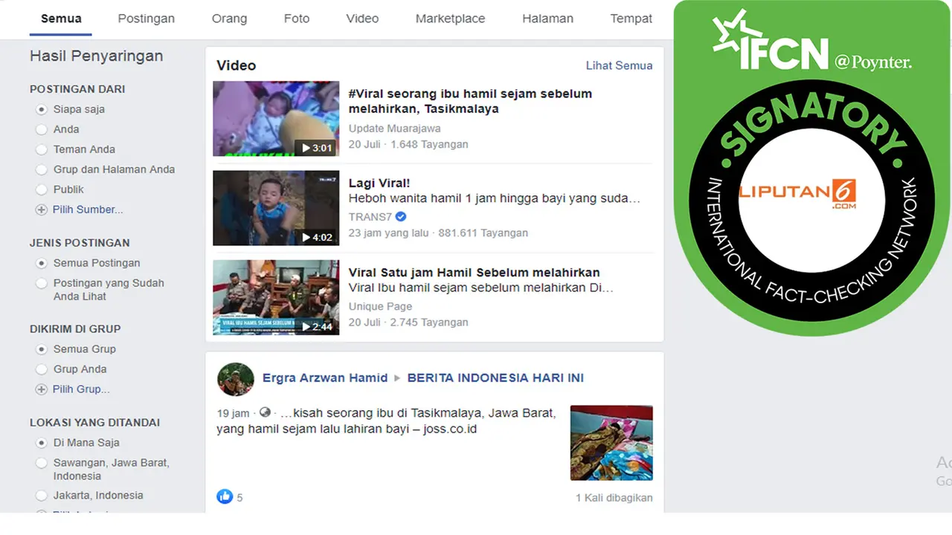
Task: Choose Sawangan, Jawa Barat location filter
Action: pos(42,463)
